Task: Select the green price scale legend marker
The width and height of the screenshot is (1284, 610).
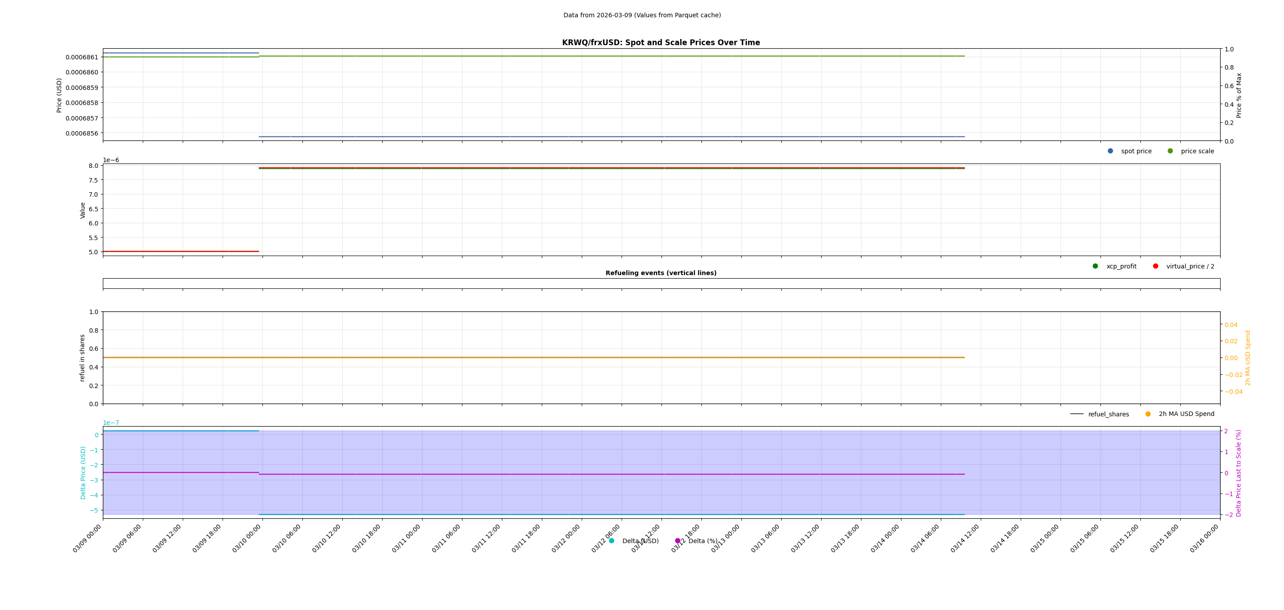Action: (1171, 150)
